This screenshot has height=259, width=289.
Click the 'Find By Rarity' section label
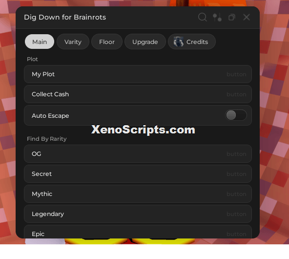coord(47,139)
